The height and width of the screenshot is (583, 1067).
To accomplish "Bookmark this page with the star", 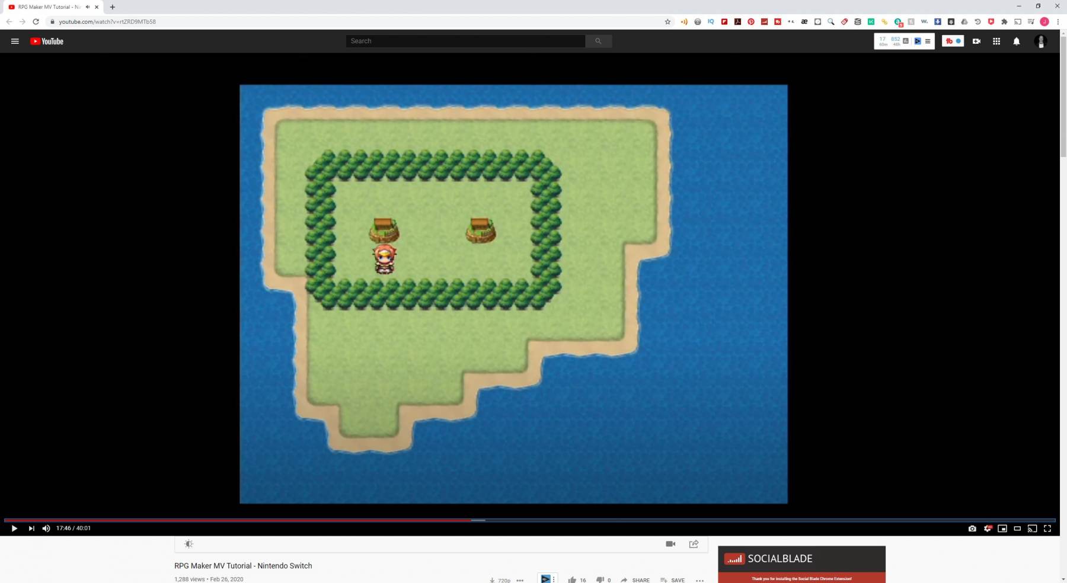I will tap(667, 22).
